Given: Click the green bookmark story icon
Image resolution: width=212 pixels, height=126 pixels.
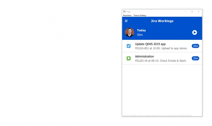Looking at the screenshot, I should (x=129, y=59).
